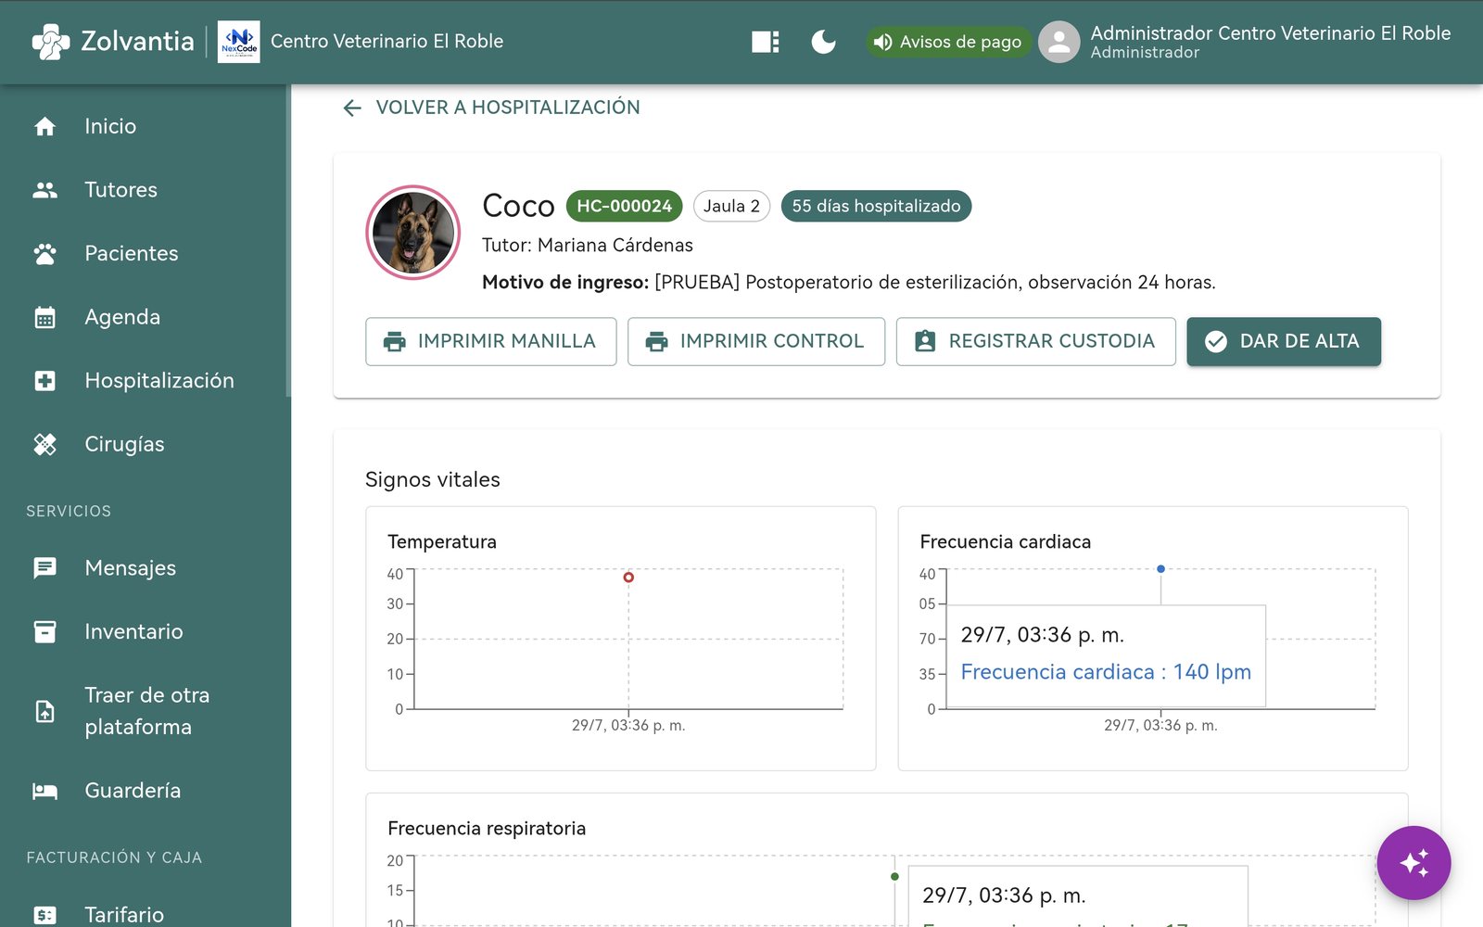Open Traer de otra plataforma import icon
Image resolution: width=1483 pixels, height=927 pixels.
tap(44, 711)
